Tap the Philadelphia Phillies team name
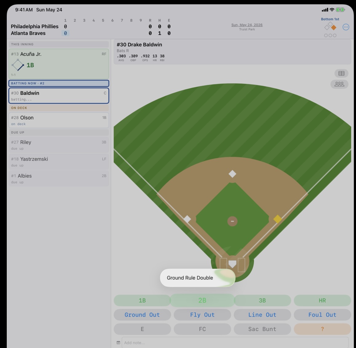Viewport: 356px width, 348px height. (34, 26)
